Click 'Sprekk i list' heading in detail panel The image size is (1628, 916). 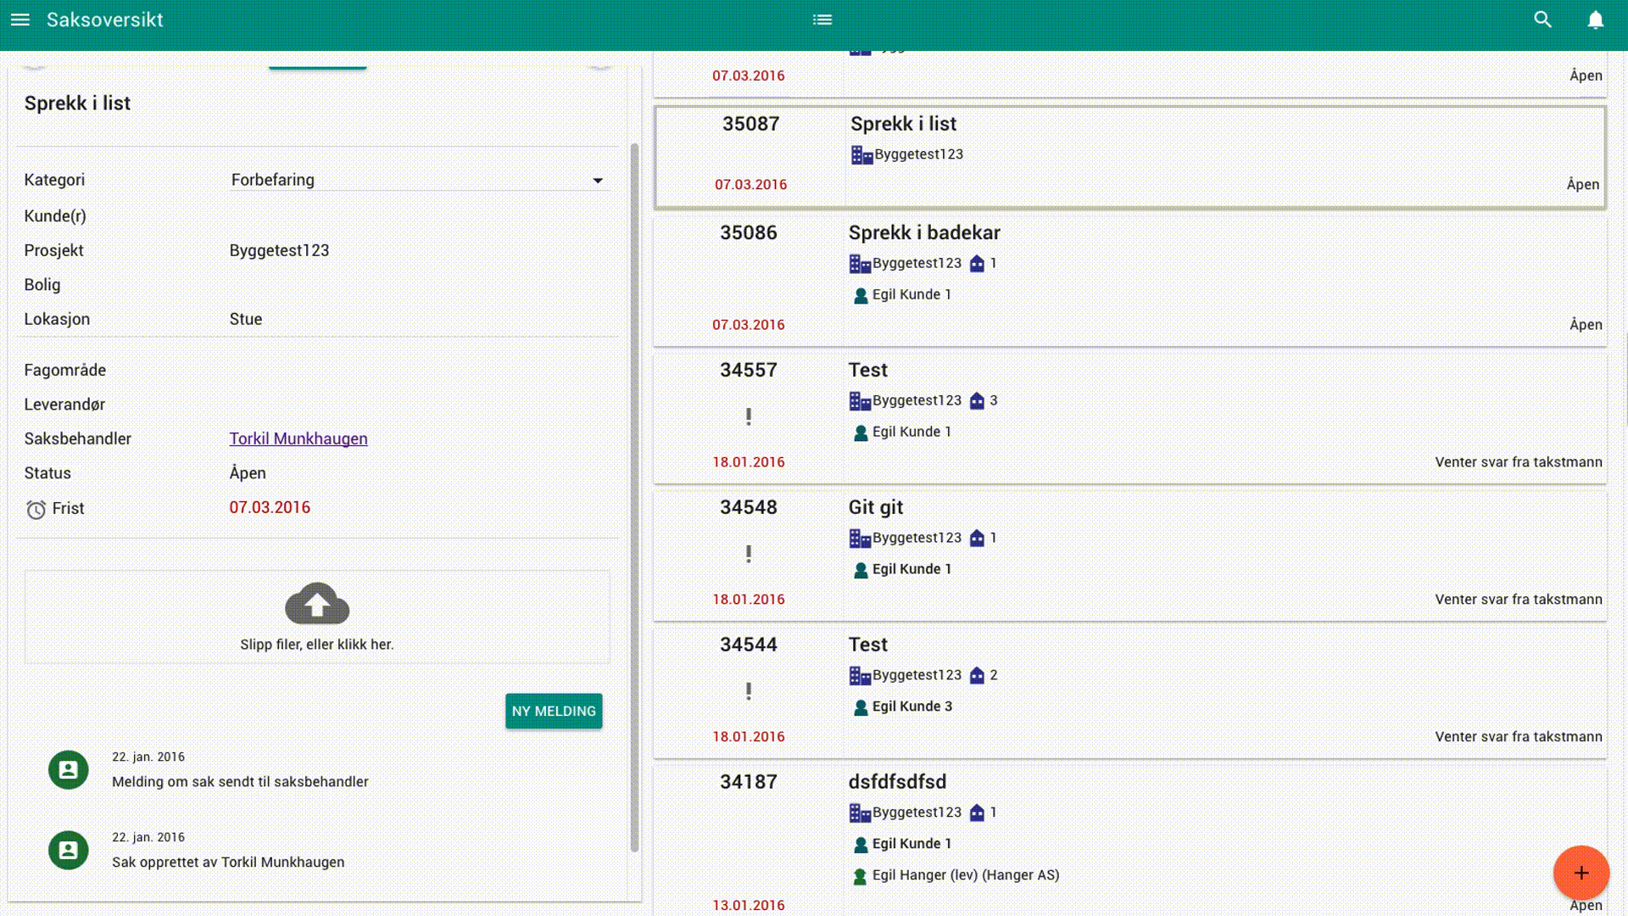77,103
